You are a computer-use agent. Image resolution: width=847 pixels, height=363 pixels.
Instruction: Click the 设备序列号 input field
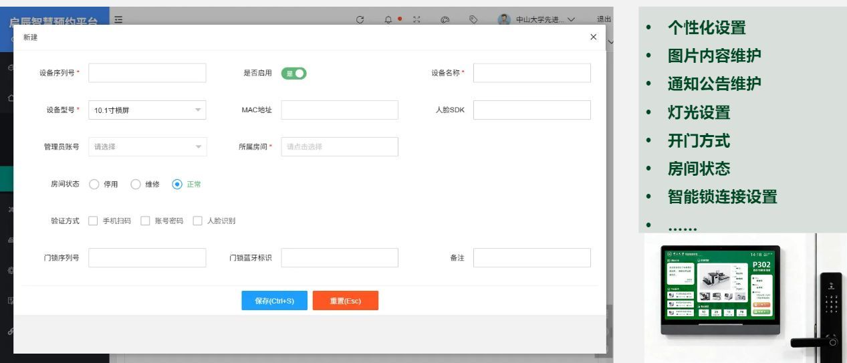coord(147,73)
